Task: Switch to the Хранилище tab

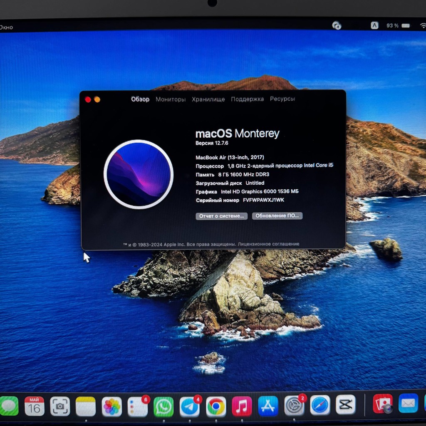Action: tap(208, 99)
